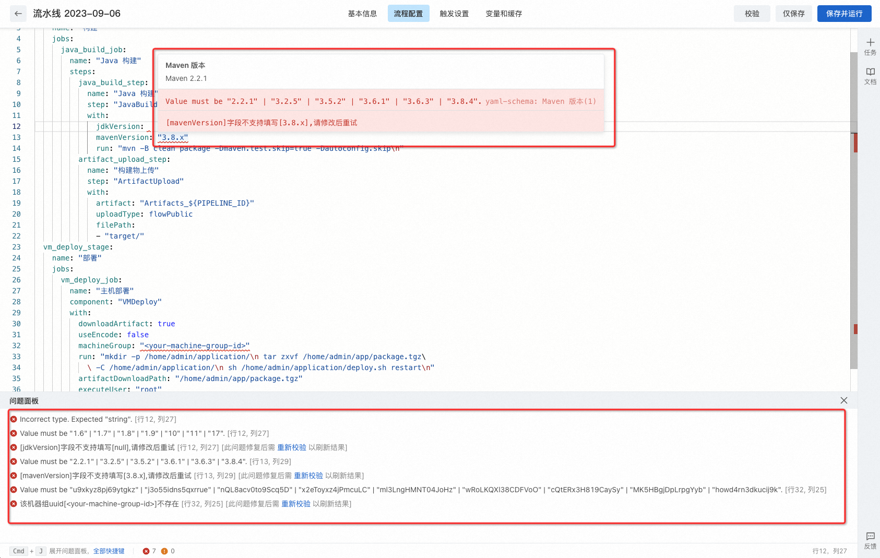
Task: Open the 文档 book icon in sidebar
Action: point(870,72)
